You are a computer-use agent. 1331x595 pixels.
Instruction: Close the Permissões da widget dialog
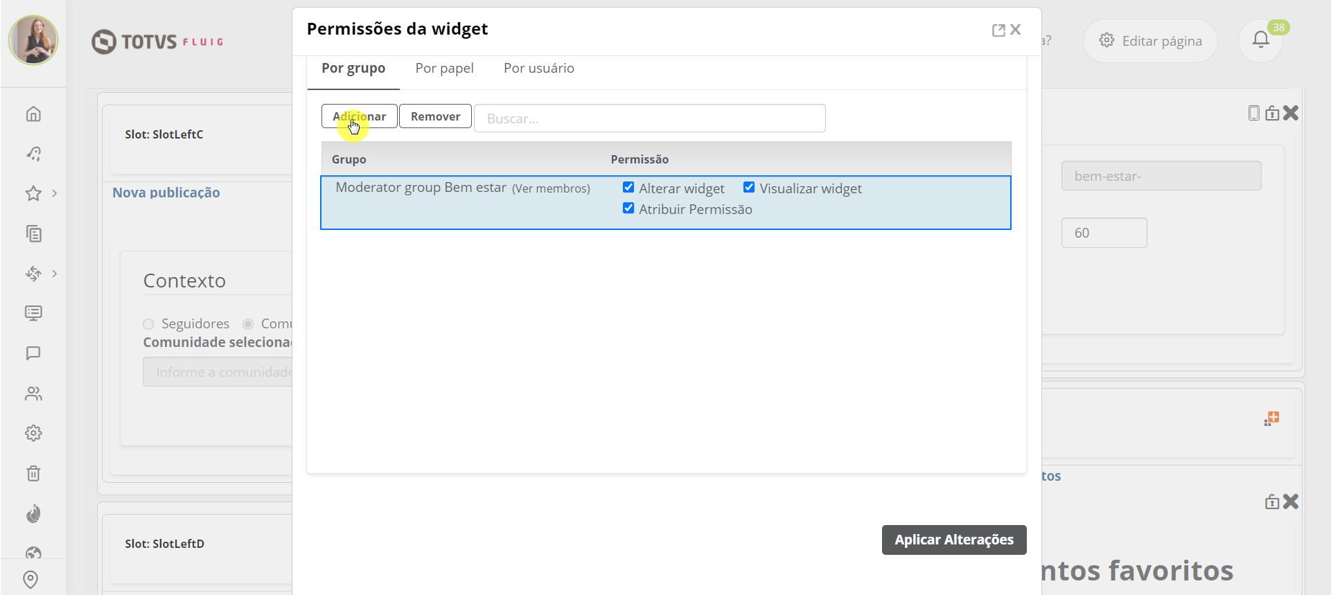tap(1016, 29)
